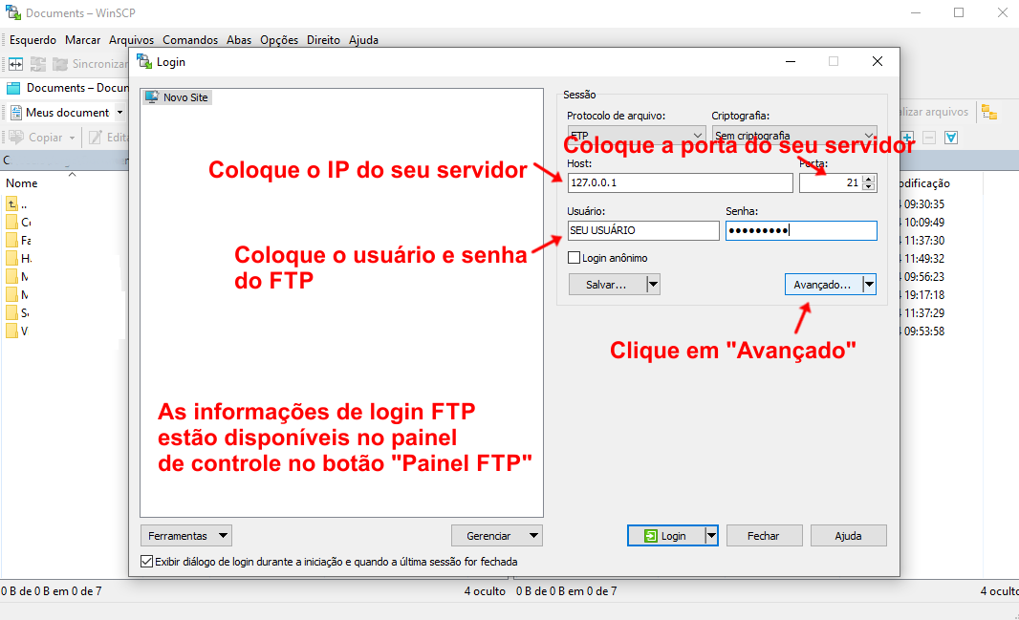
Task: Click the 09:30:35 modification time entry
Action: 923,203
